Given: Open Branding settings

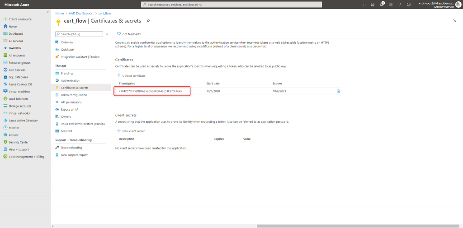Looking at the screenshot, I should click(64, 73).
